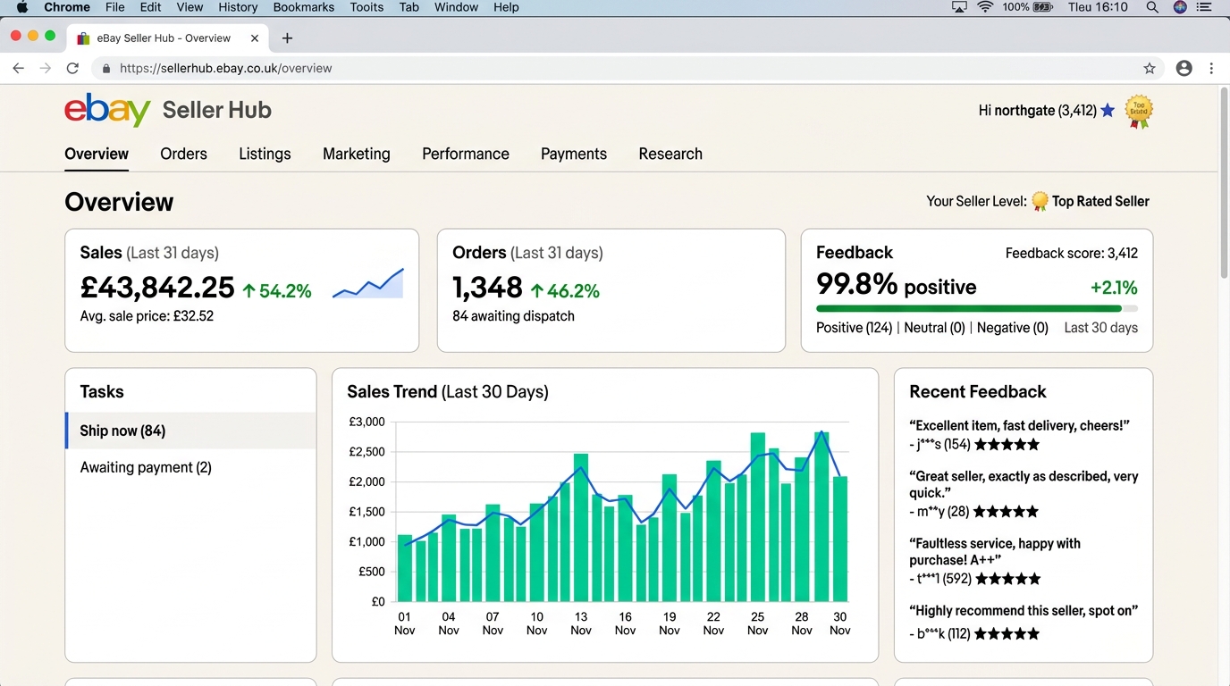View site info via the padlock icon
Screen dimensions: 1230x686
coord(106,68)
